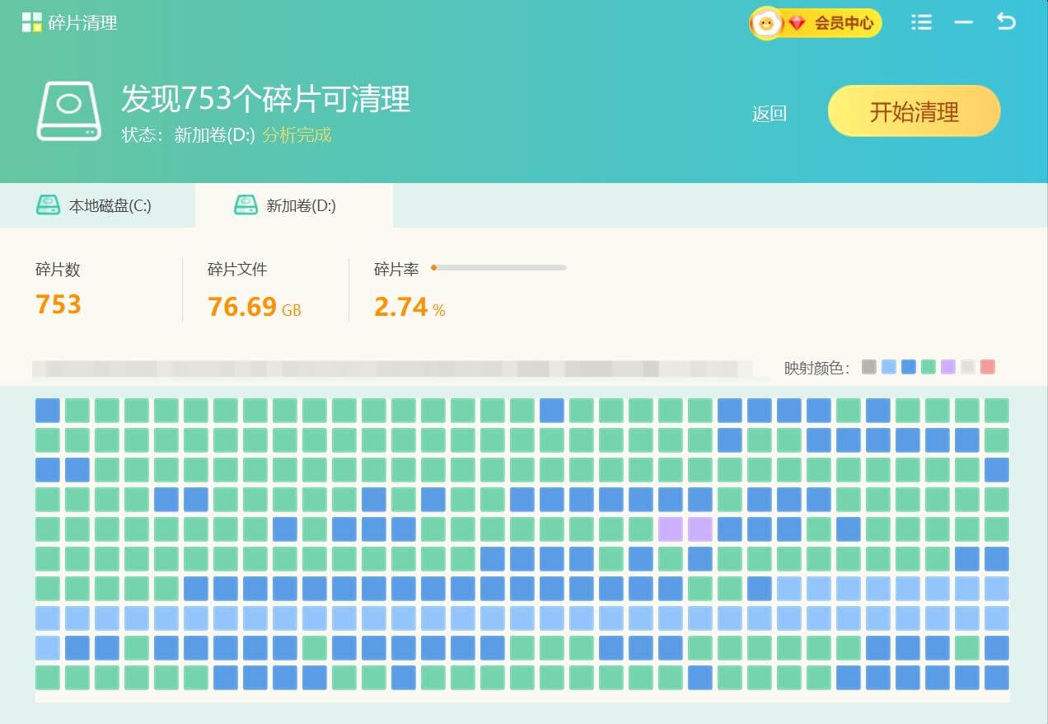1048x724 pixels.
Task: Click the 碎片清理 app logo icon
Action: pyautogui.click(x=31, y=22)
